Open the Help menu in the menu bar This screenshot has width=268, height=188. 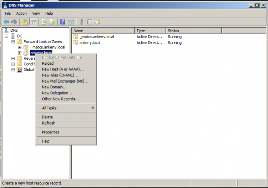pyautogui.click(x=49, y=13)
